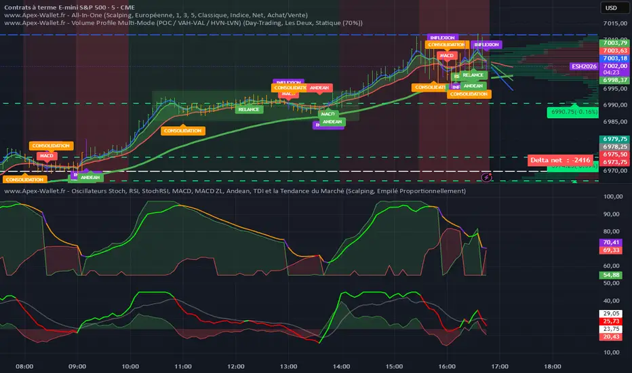The height and width of the screenshot is (373, 632).
Task: Click the red 25,73 oscillator value
Action: 612,321
